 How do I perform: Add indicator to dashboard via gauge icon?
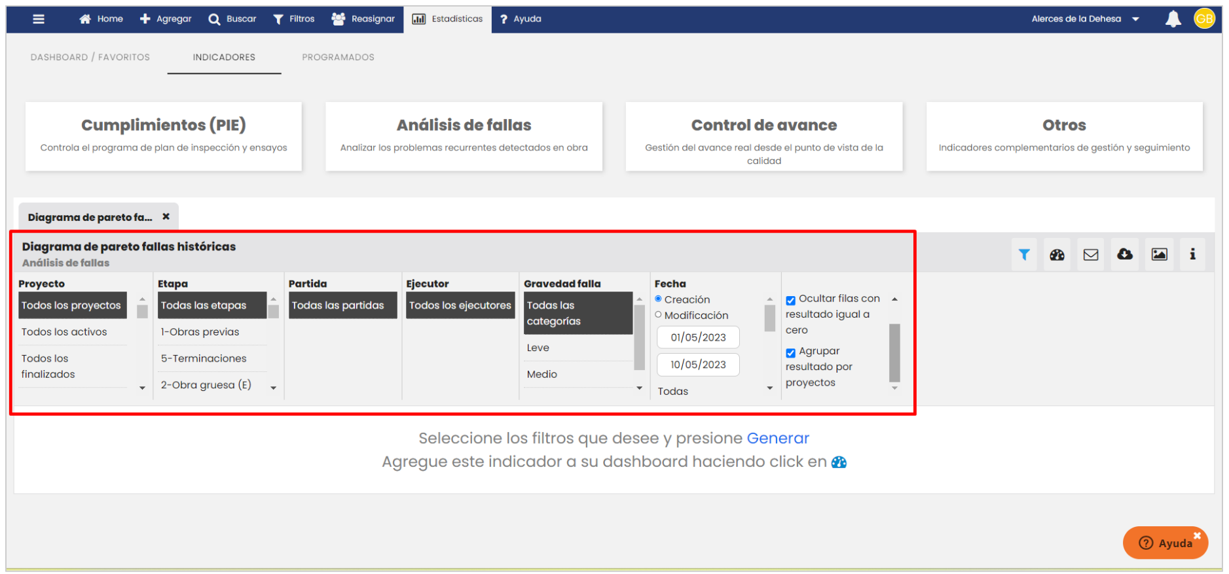coord(1057,254)
